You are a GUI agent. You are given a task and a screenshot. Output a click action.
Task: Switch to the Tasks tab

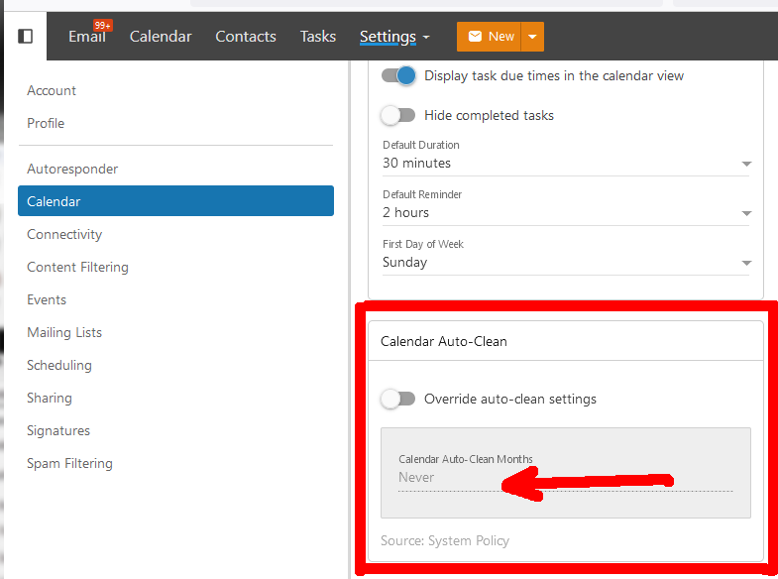(318, 37)
